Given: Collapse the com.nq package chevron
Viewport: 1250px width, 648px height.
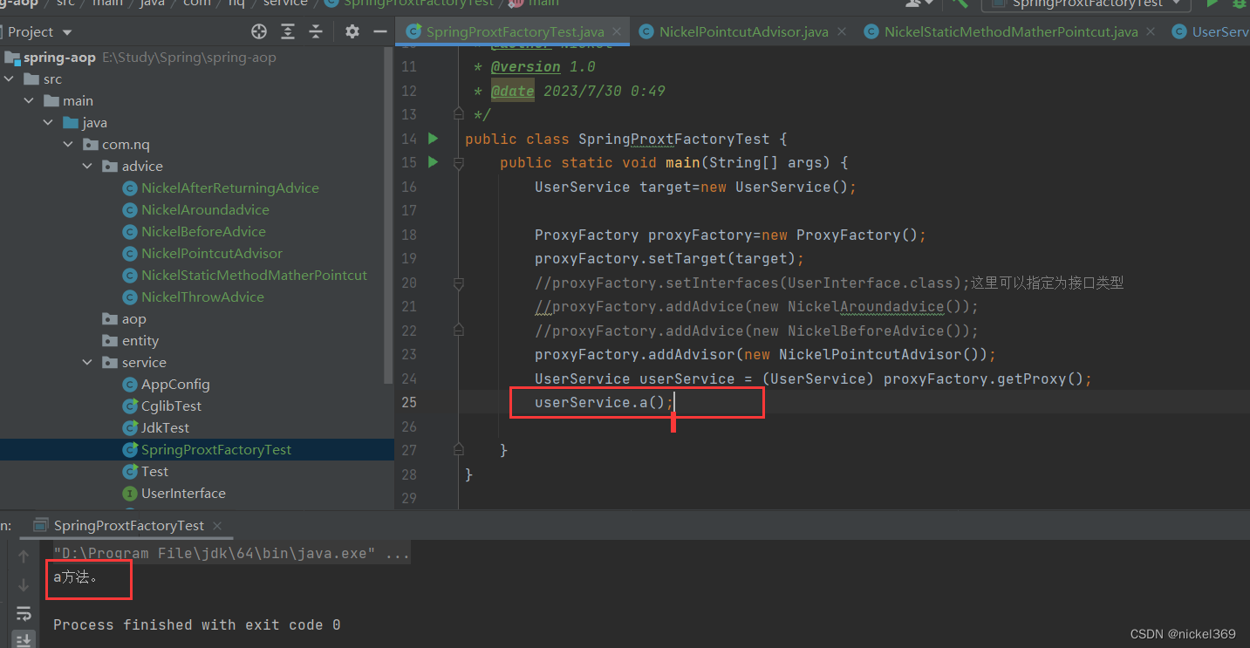Looking at the screenshot, I should [69, 144].
